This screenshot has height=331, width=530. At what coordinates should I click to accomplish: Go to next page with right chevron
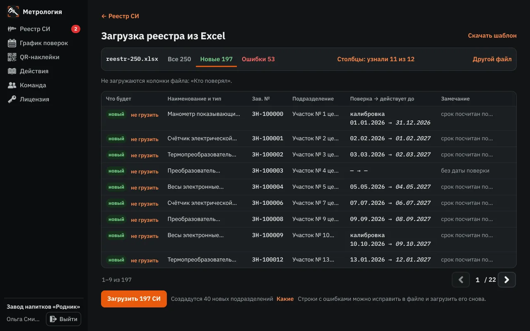pyautogui.click(x=507, y=280)
